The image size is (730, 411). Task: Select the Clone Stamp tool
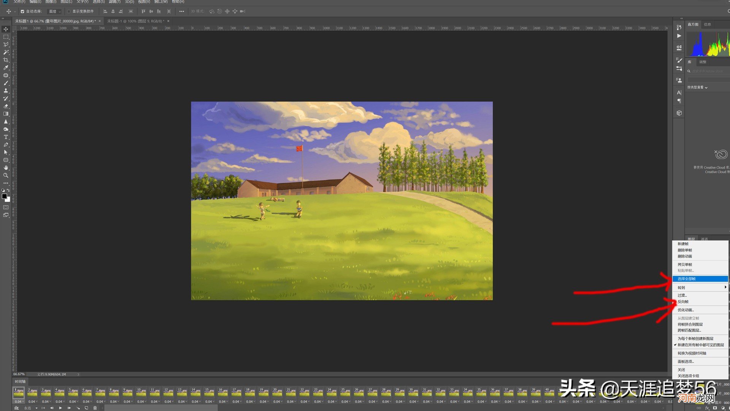coord(6,91)
